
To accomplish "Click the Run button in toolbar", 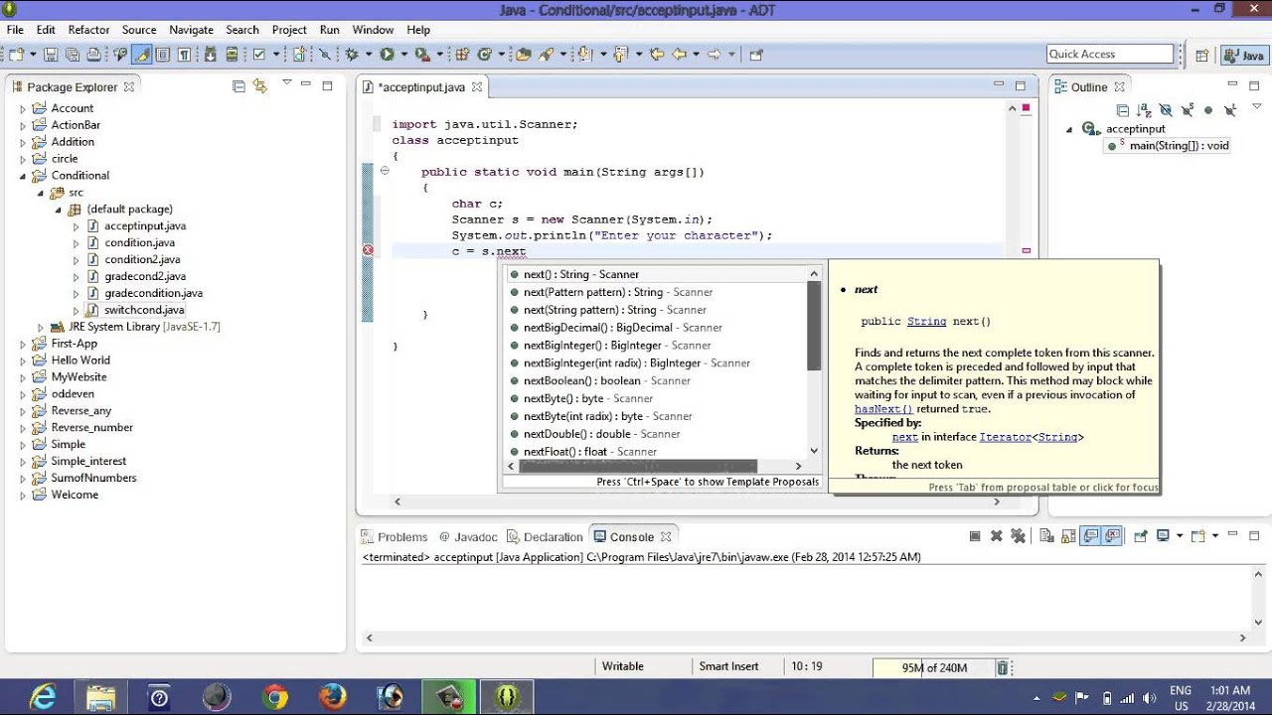I will click(387, 55).
